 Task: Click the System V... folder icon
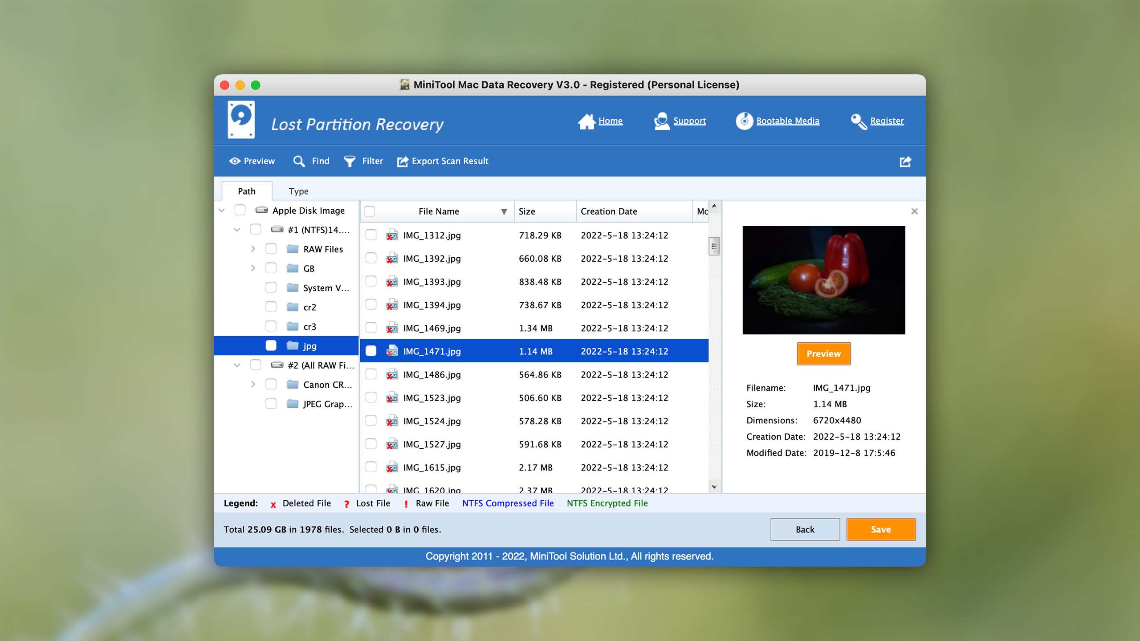293,288
